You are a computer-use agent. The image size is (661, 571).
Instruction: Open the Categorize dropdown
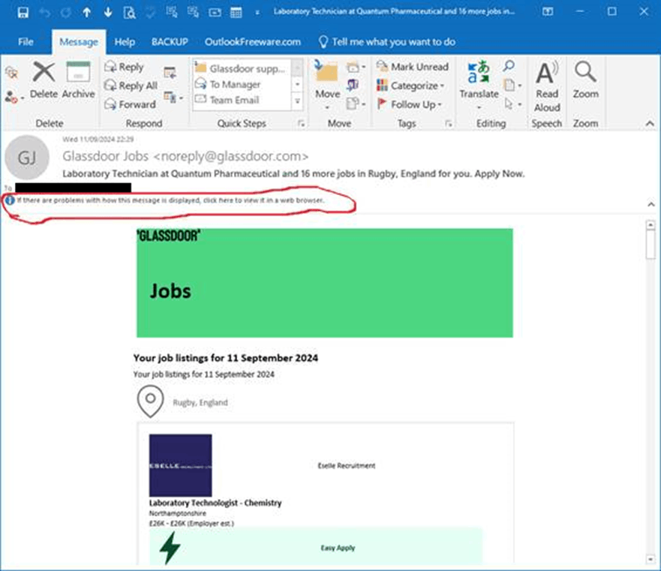410,86
